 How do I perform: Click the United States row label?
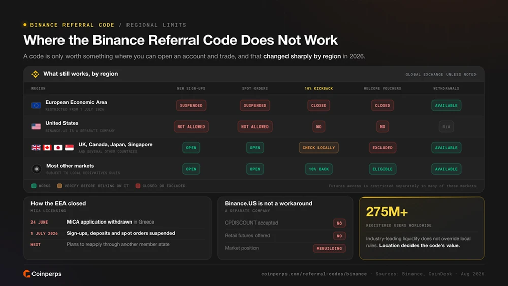coord(62,123)
